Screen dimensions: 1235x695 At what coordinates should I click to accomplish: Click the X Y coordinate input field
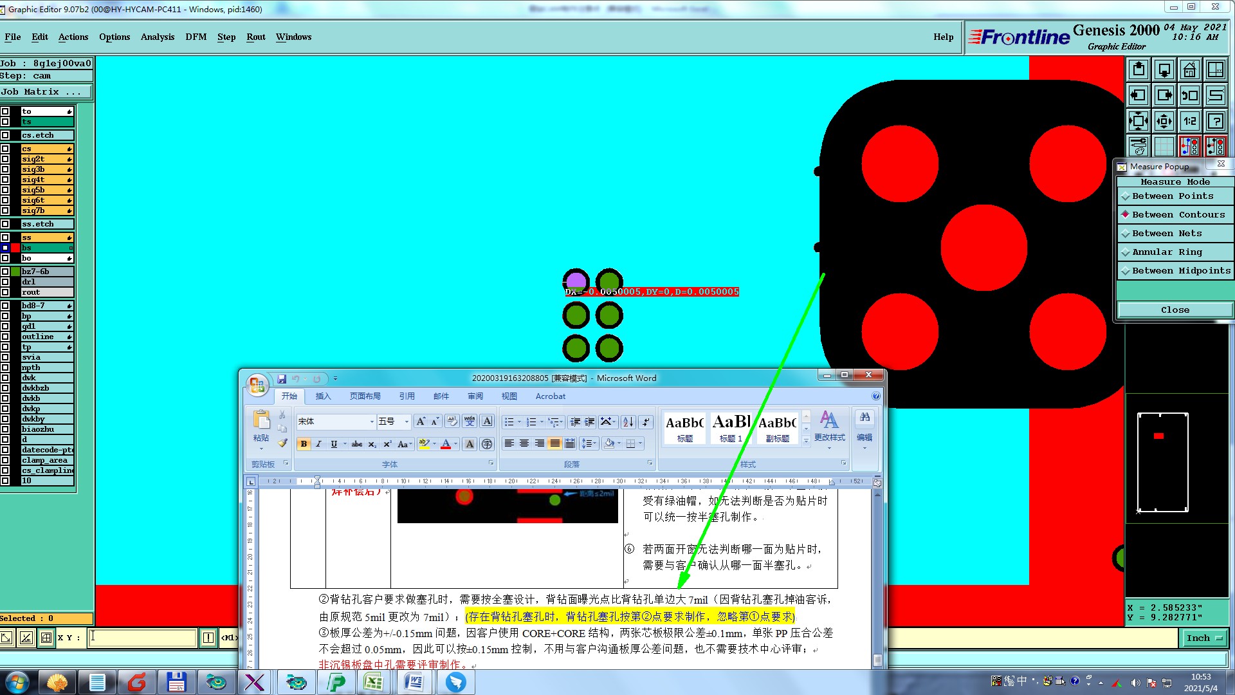(x=142, y=638)
